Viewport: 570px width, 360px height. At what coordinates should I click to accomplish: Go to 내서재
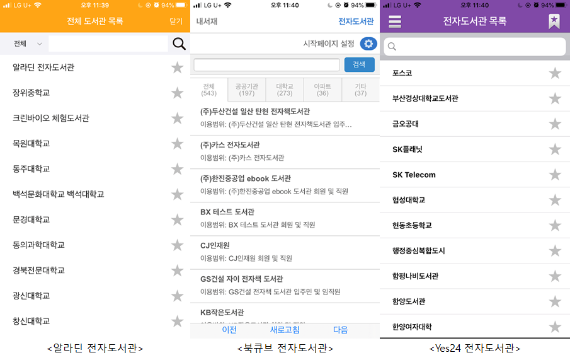(x=207, y=21)
